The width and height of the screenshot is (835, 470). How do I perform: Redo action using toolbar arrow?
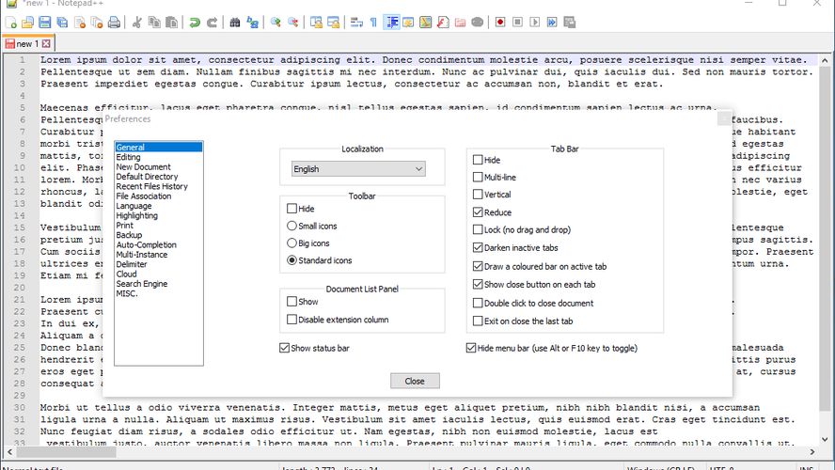[212, 23]
